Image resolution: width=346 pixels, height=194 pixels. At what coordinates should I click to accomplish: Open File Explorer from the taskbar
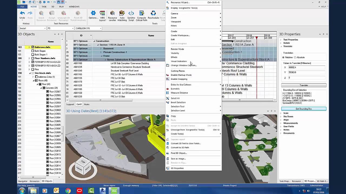34,191
